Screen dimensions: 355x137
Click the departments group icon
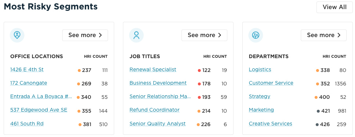256,35
